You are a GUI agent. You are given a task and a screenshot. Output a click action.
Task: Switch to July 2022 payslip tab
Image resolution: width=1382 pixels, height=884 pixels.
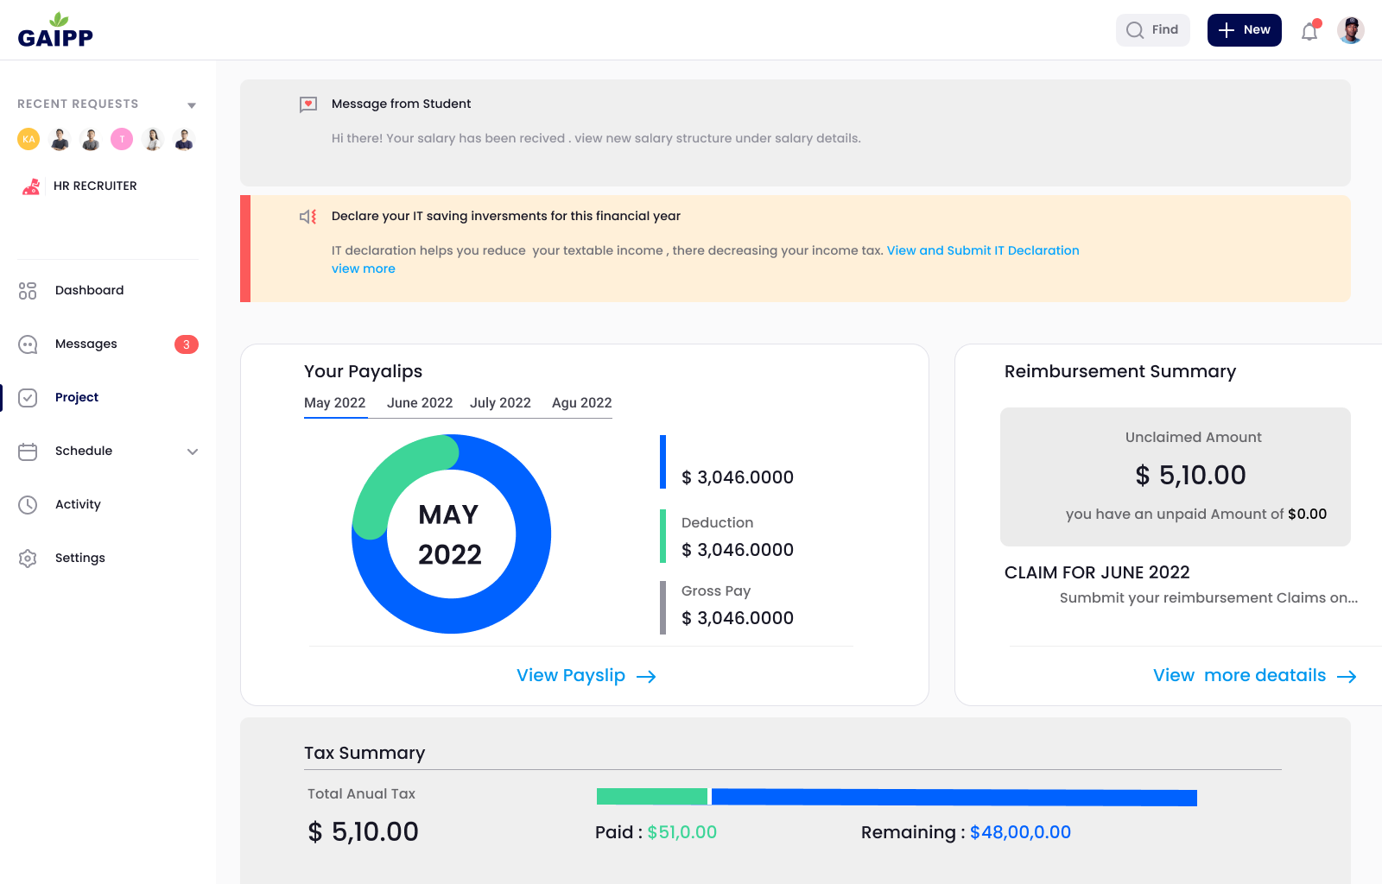pos(500,403)
